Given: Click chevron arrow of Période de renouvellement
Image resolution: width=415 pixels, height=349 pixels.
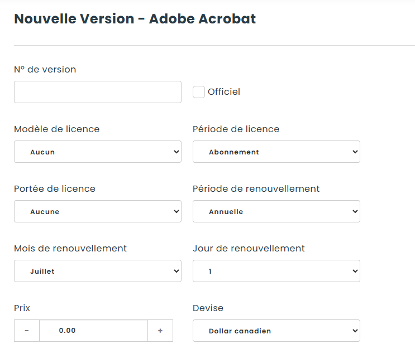Looking at the screenshot, I should (x=355, y=211).
